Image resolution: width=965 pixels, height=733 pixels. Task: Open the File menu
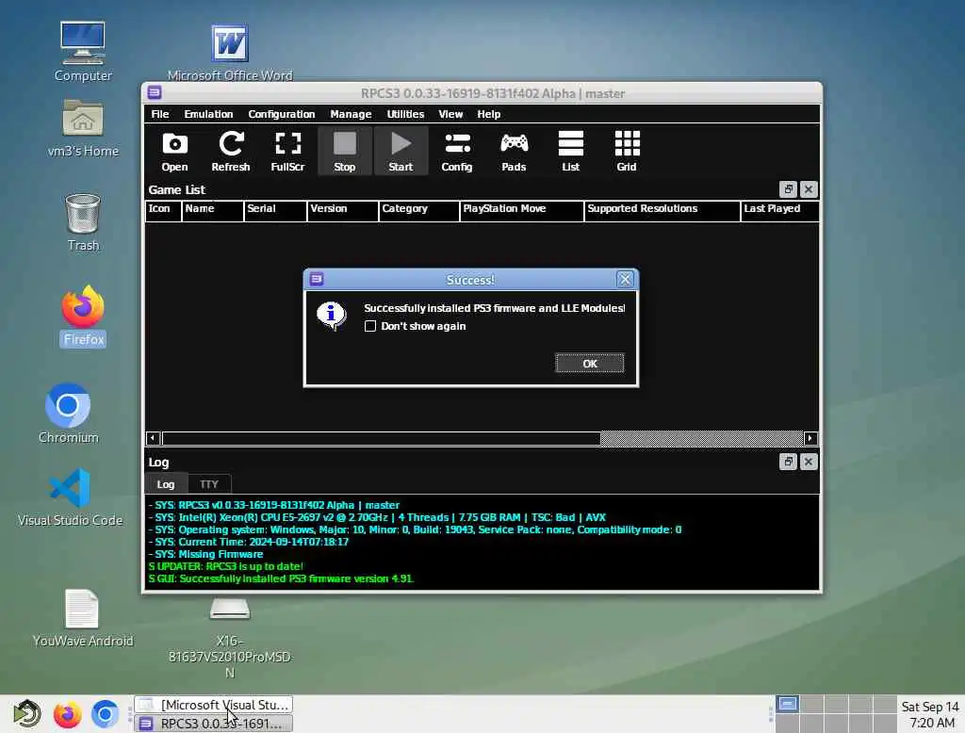(x=160, y=114)
